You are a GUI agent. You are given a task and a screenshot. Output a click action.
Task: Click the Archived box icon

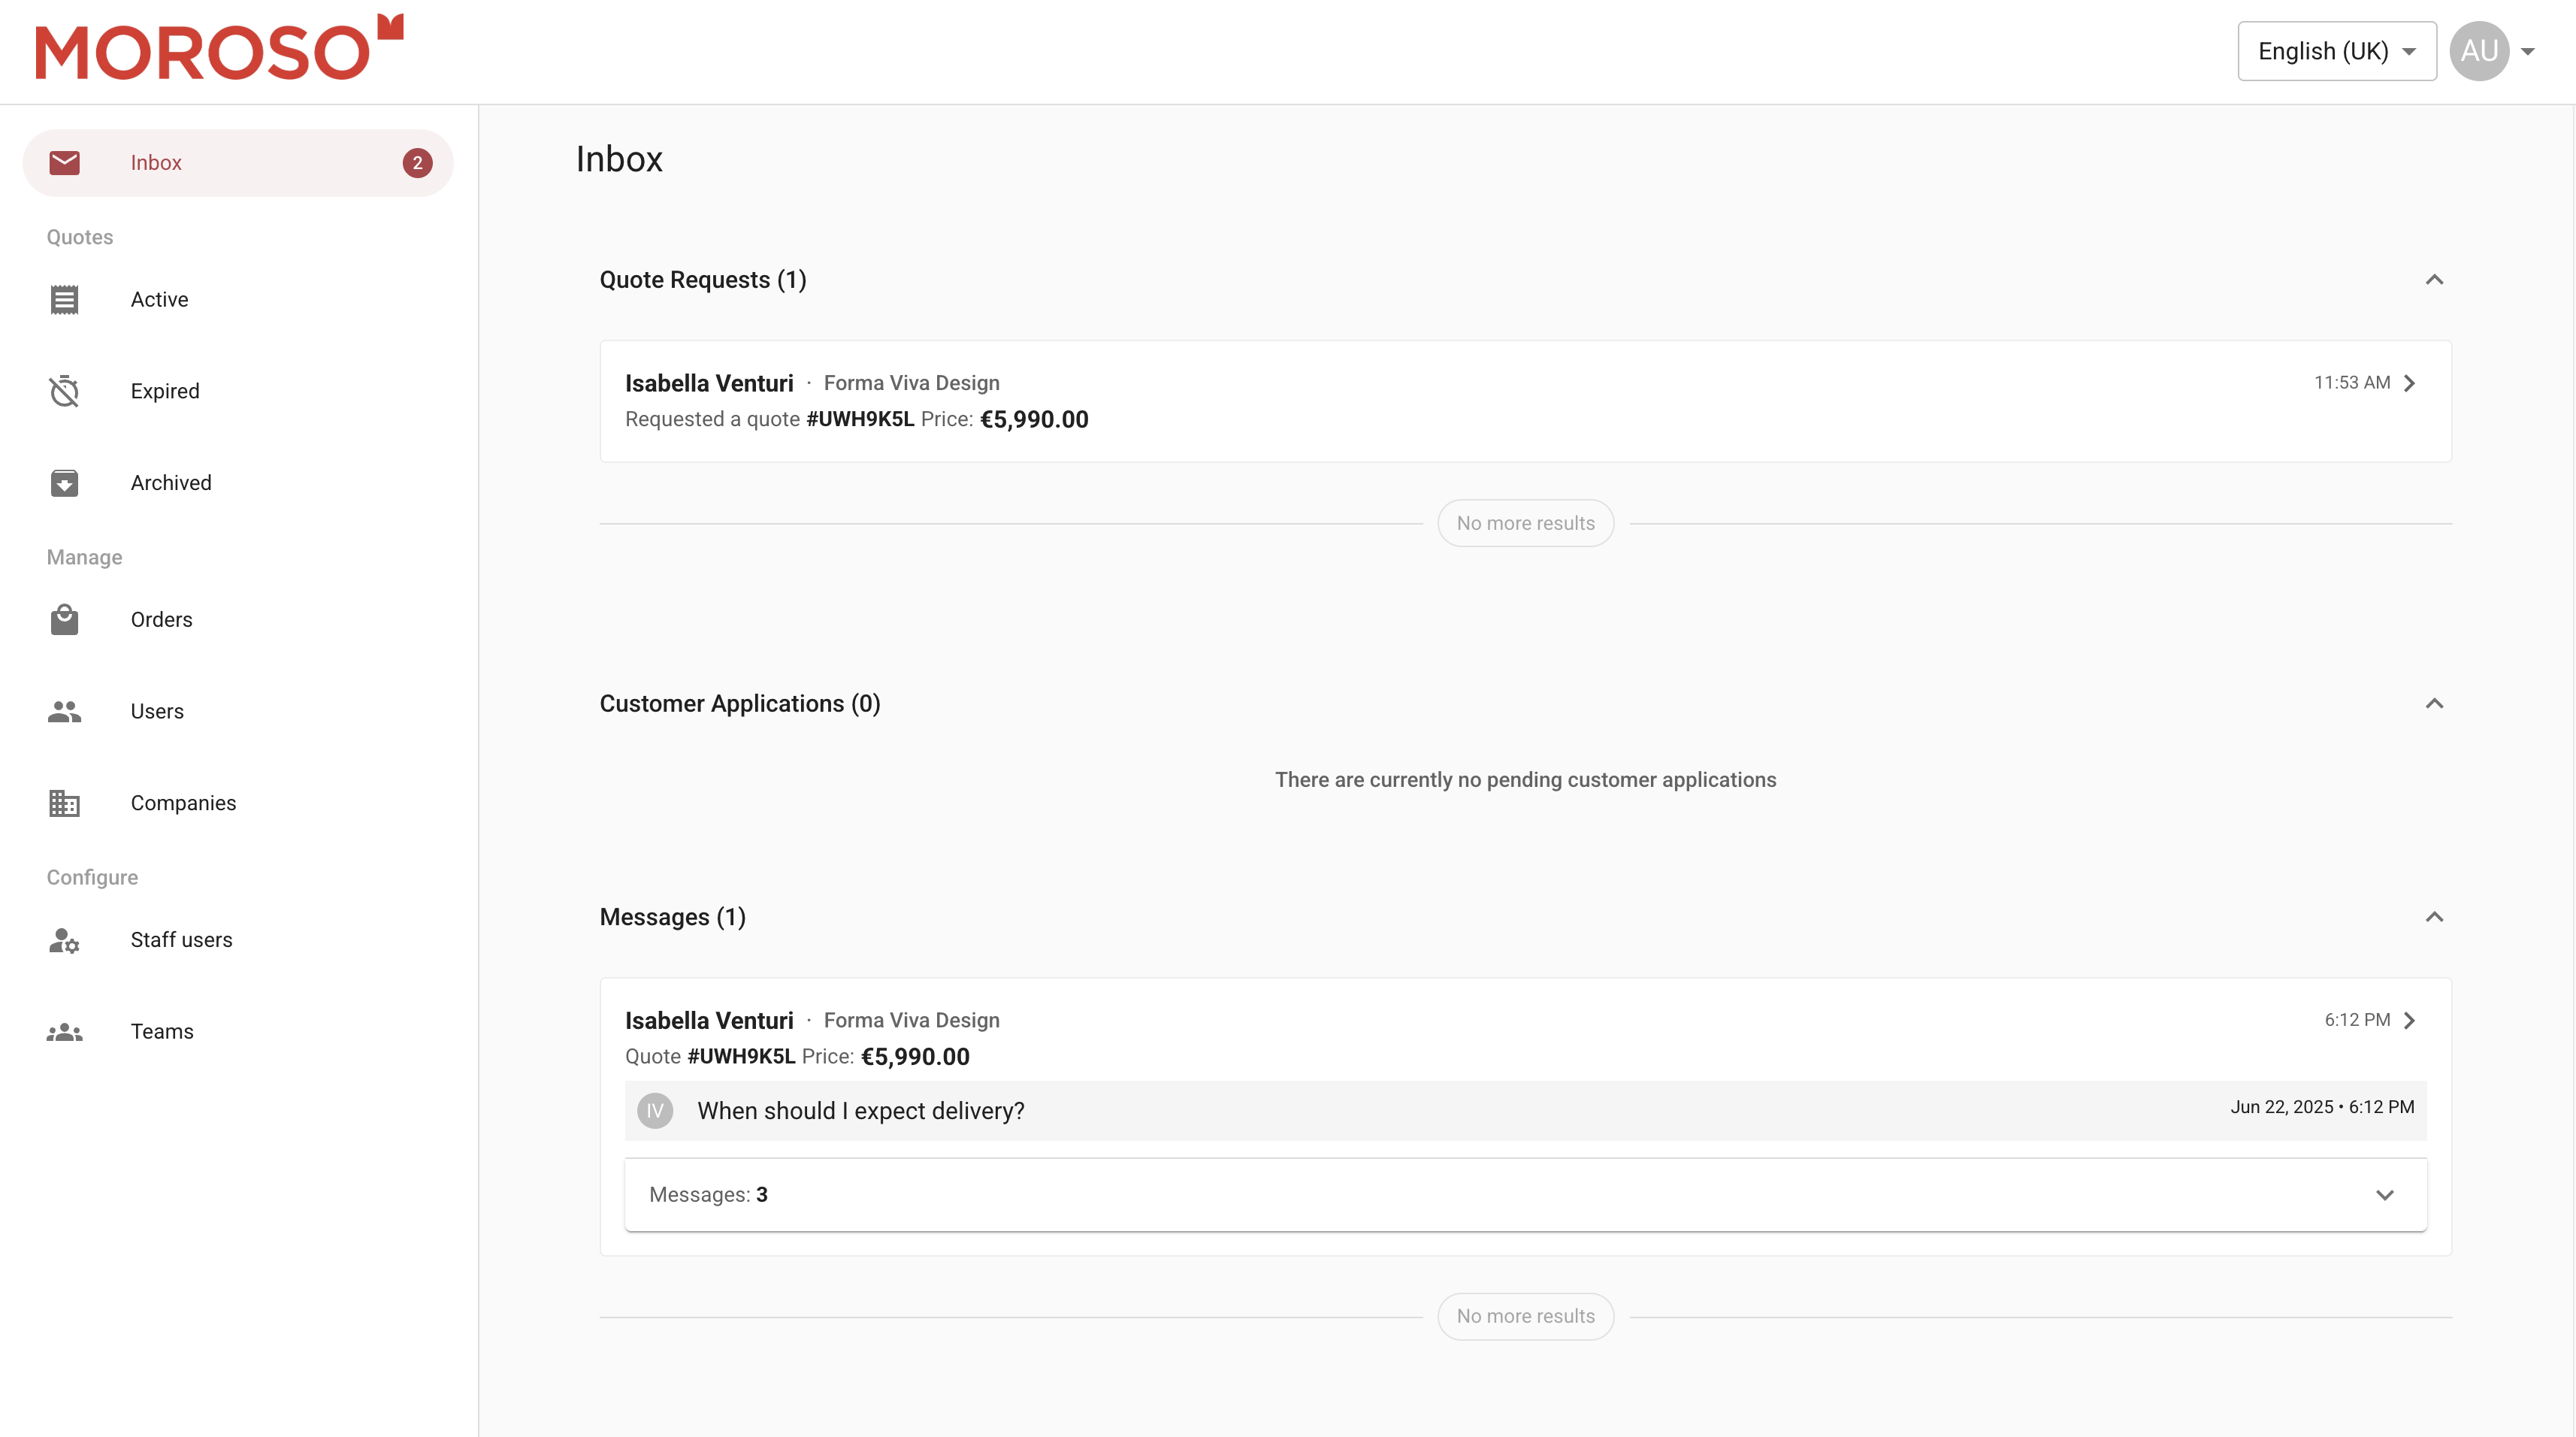pos(64,483)
